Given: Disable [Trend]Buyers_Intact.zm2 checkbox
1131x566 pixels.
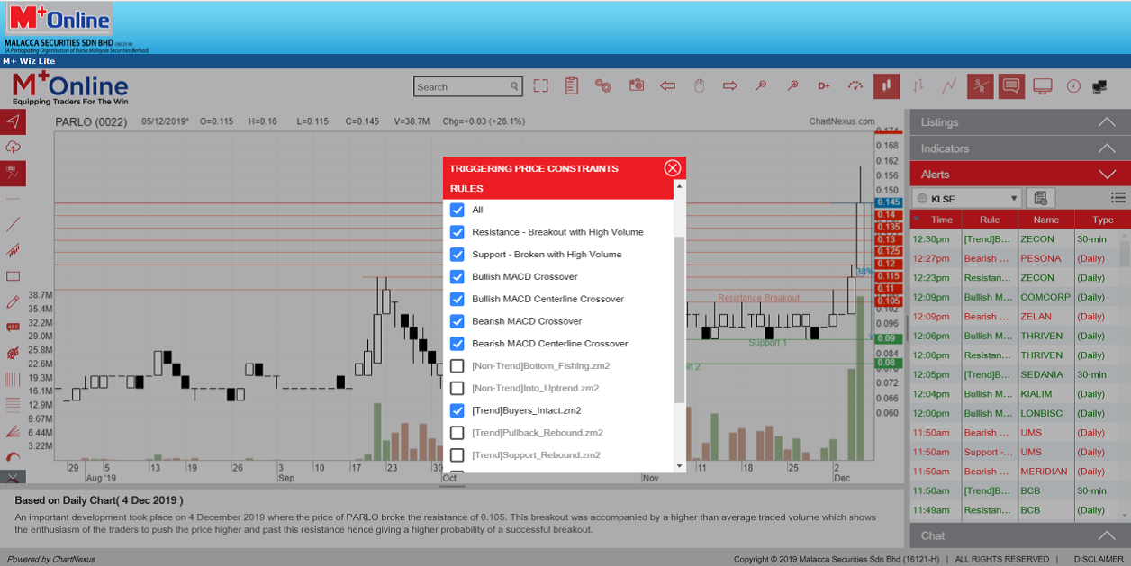Looking at the screenshot, I should click(457, 411).
